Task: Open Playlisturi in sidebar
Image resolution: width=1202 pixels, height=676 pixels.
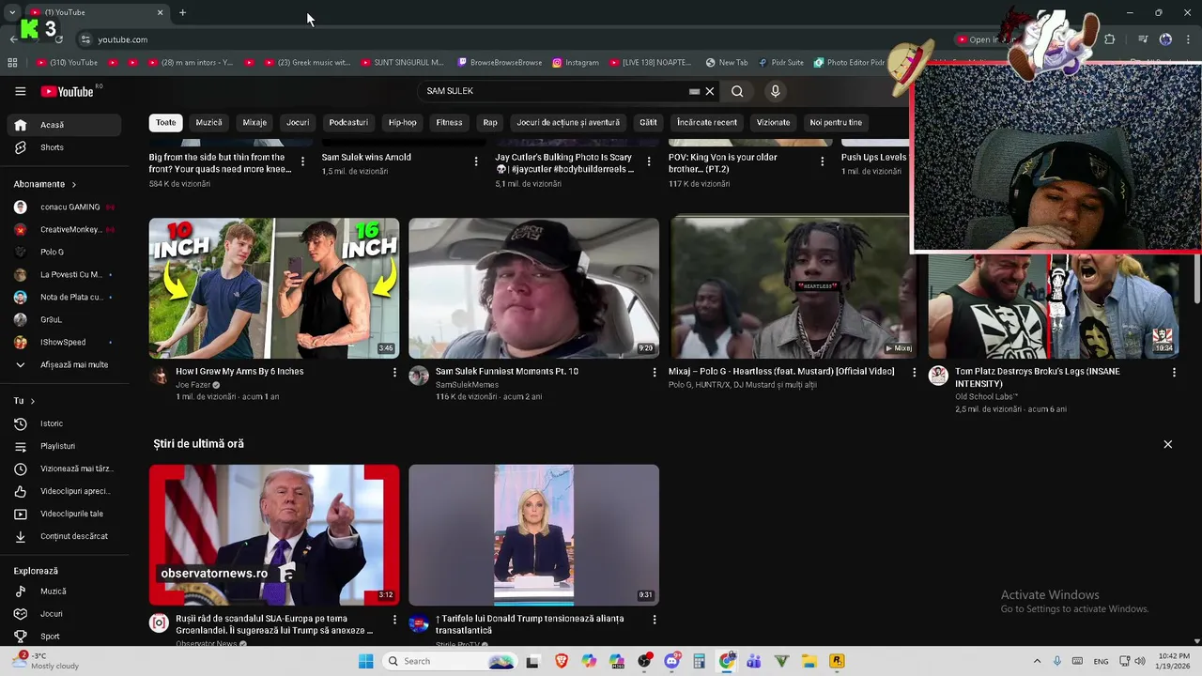Action: (x=62, y=446)
